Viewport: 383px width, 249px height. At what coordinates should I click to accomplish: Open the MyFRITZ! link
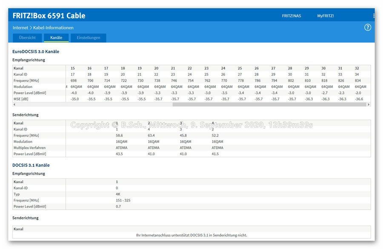(x=325, y=16)
